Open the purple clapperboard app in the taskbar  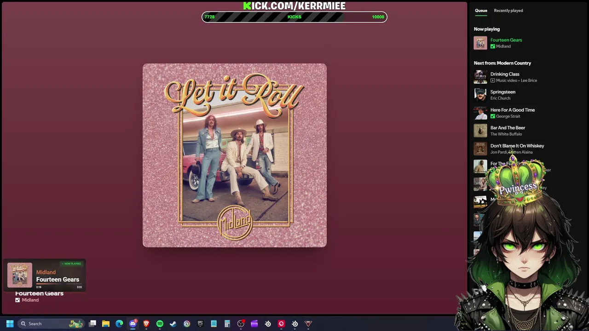254,324
